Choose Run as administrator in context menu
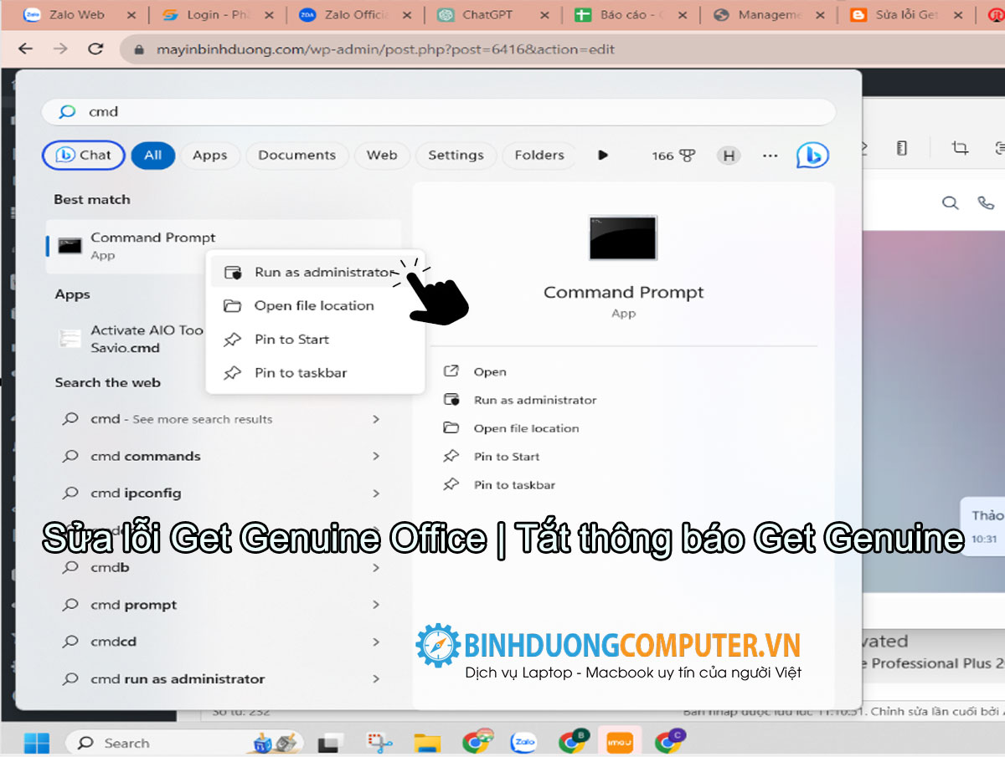 [x=315, y=273]
